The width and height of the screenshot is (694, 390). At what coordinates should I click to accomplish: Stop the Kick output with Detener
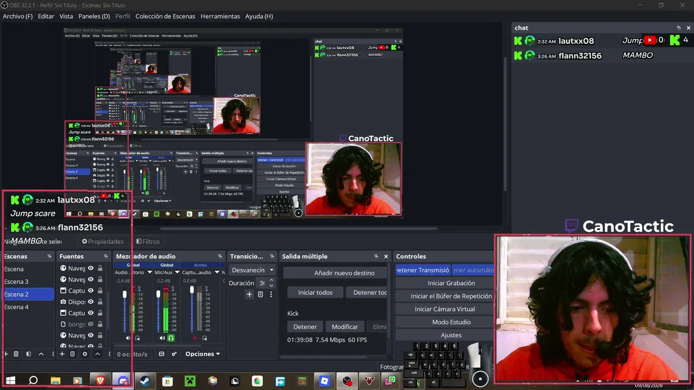pyautogui.click(x=305, y=327)
